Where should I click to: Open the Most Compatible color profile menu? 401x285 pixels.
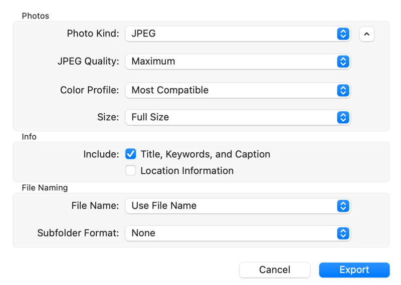(x=231, y=91)
